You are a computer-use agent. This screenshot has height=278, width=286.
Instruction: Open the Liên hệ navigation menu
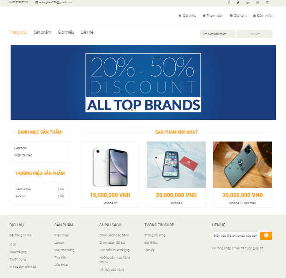pyautogui.click(x=87, y=32)
